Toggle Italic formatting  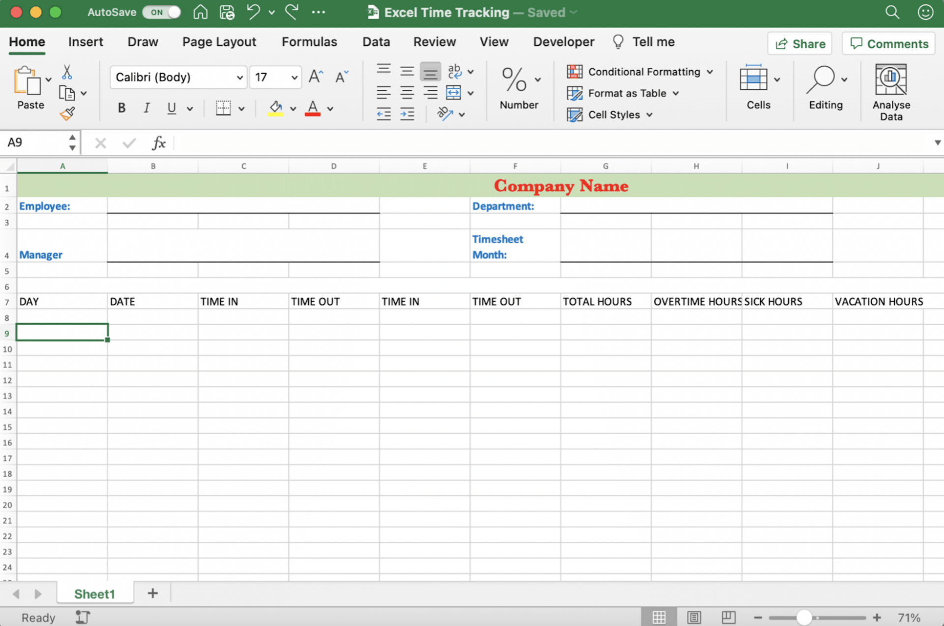pyautogui.click(x=146, y=108)
